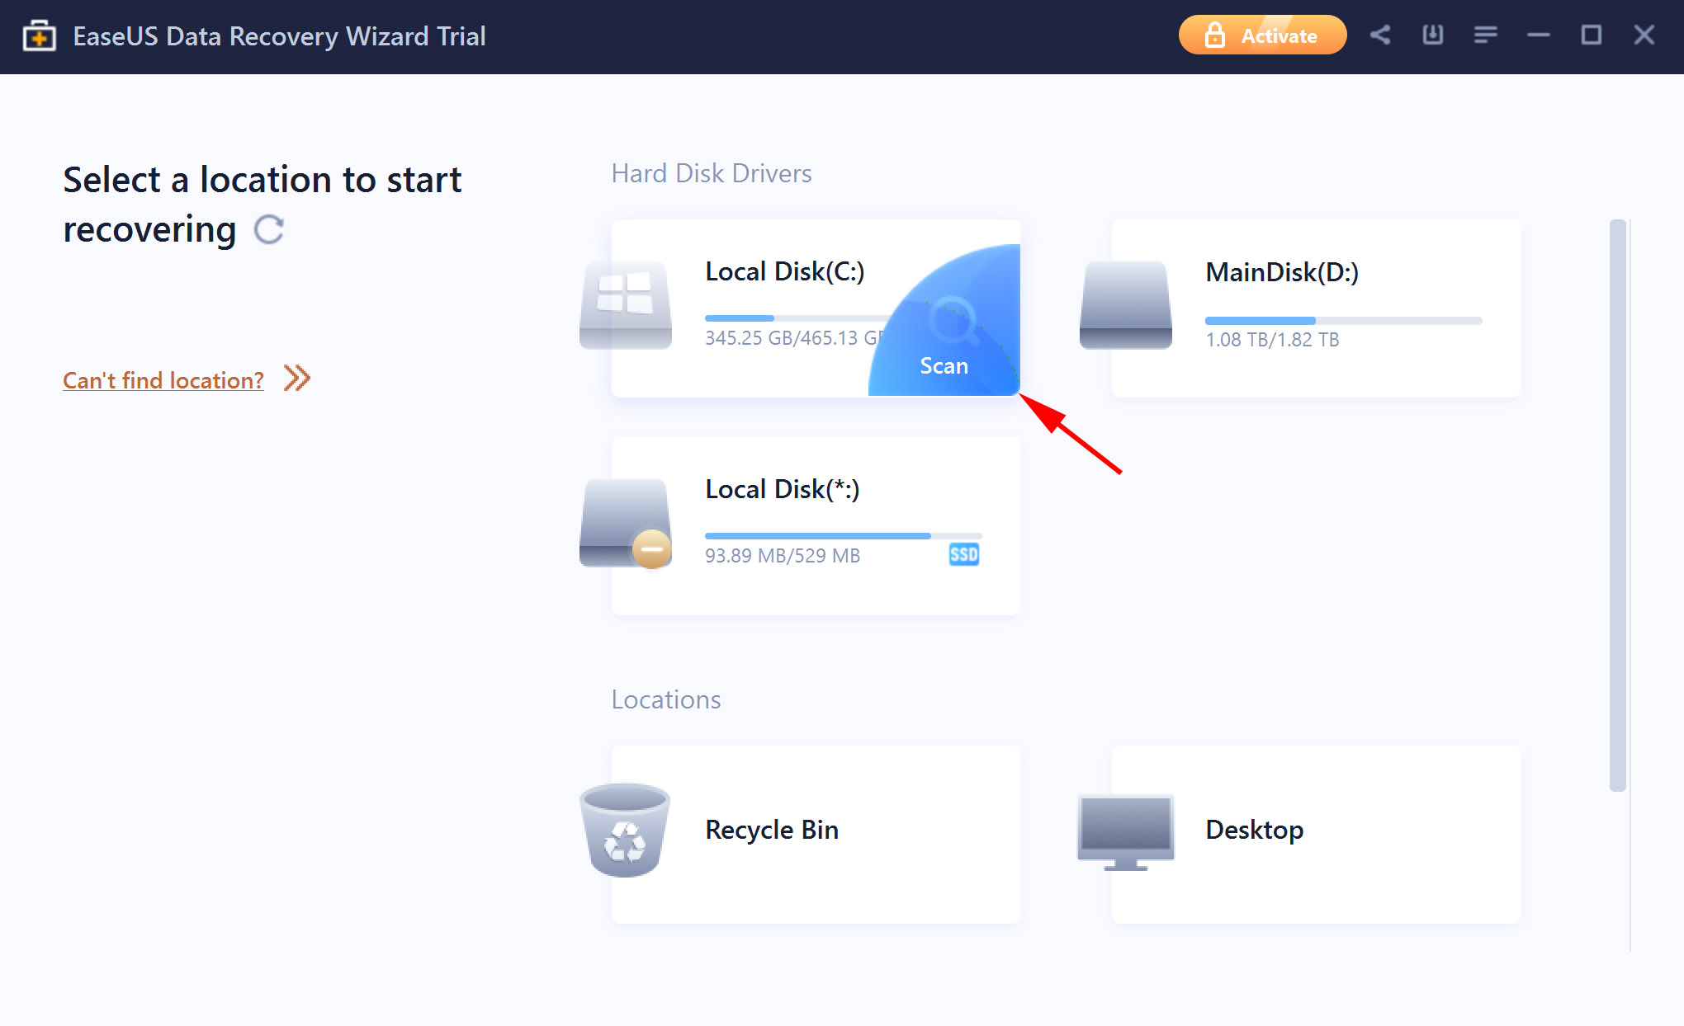Click the Local Disk(*:) usage bar
Viewport: 1684px width, 1026px height.
[x=843, y=536]
